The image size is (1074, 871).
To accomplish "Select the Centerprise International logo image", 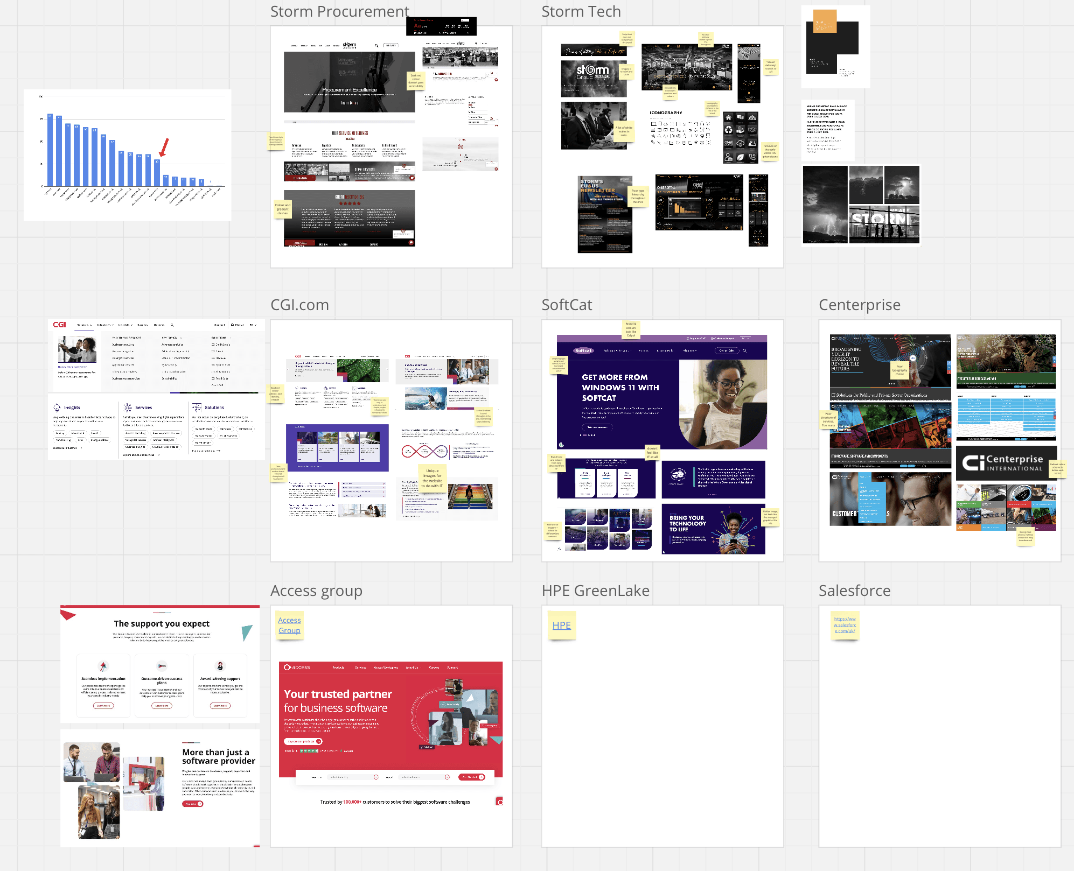I will tap(1006, 462).
